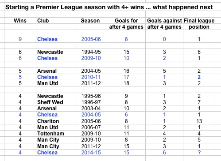Viewport: 221px width, 161px height.
Task: Select the spreadsheet title cell
Action: (109, 7)
